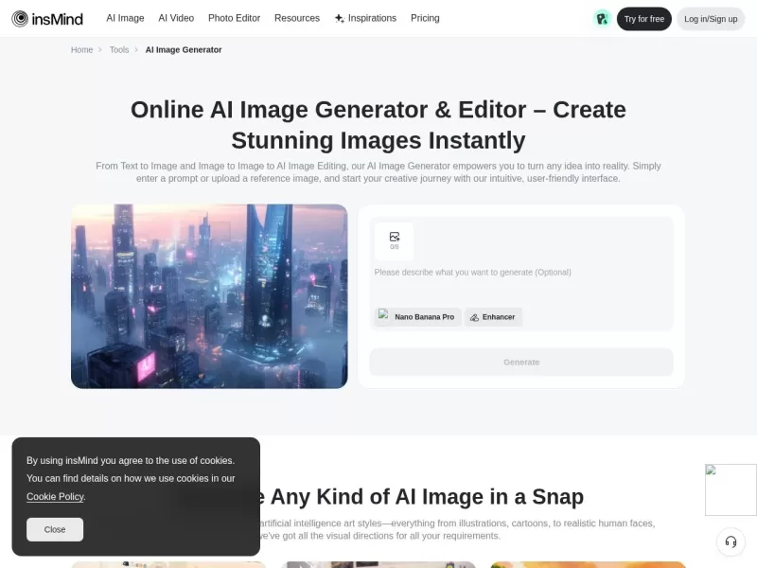Focus the image description prompt field
The image size is (757, 568).
tap(520, 273)
